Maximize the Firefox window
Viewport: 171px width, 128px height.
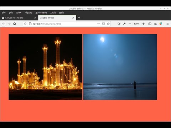tap(164, 9)
